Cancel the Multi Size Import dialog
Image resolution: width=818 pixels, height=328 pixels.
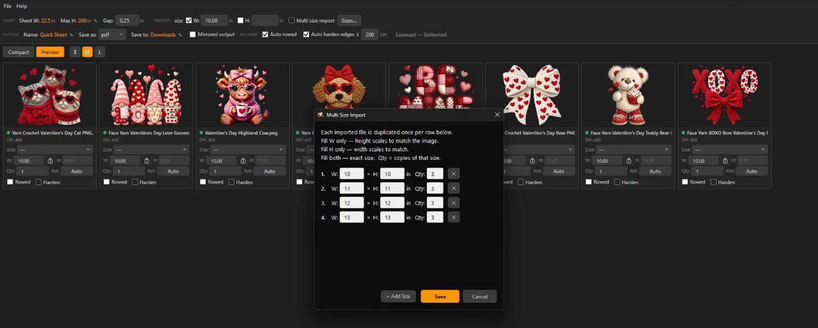(x=480, y=296)
